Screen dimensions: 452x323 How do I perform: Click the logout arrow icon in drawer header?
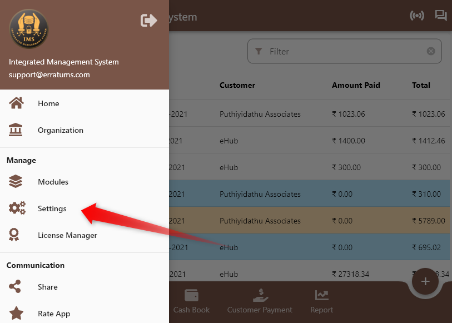(149, 21)
